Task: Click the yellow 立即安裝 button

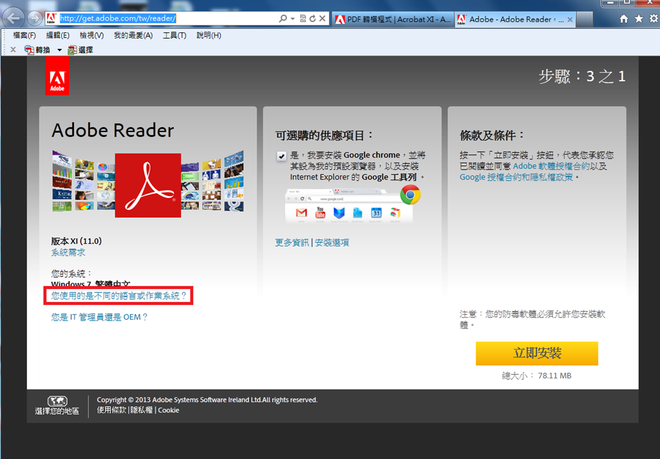Action: (x=537, y=353)
